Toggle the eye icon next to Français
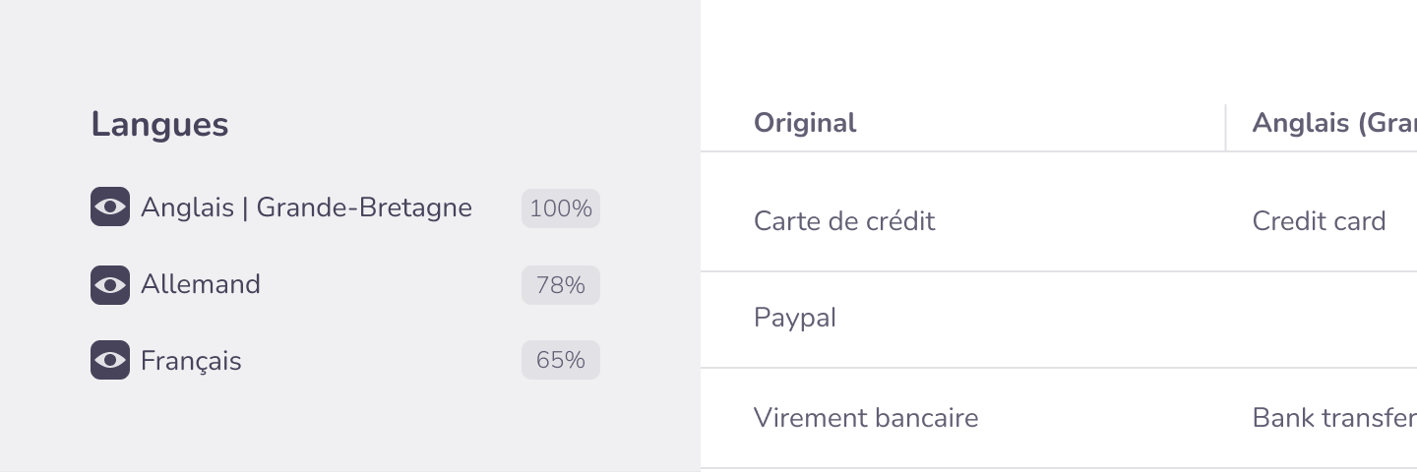 click(110, 361)
